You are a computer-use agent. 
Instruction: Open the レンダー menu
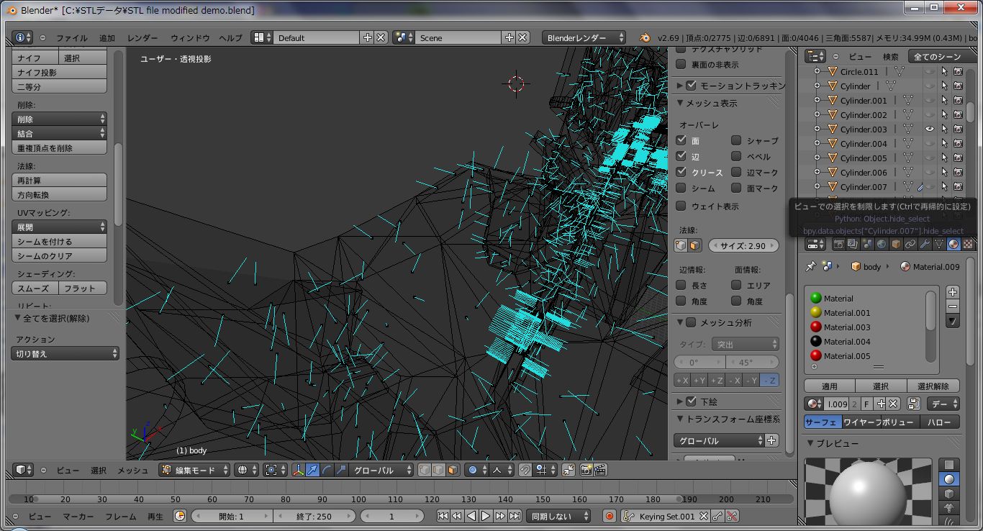(142, 37)
